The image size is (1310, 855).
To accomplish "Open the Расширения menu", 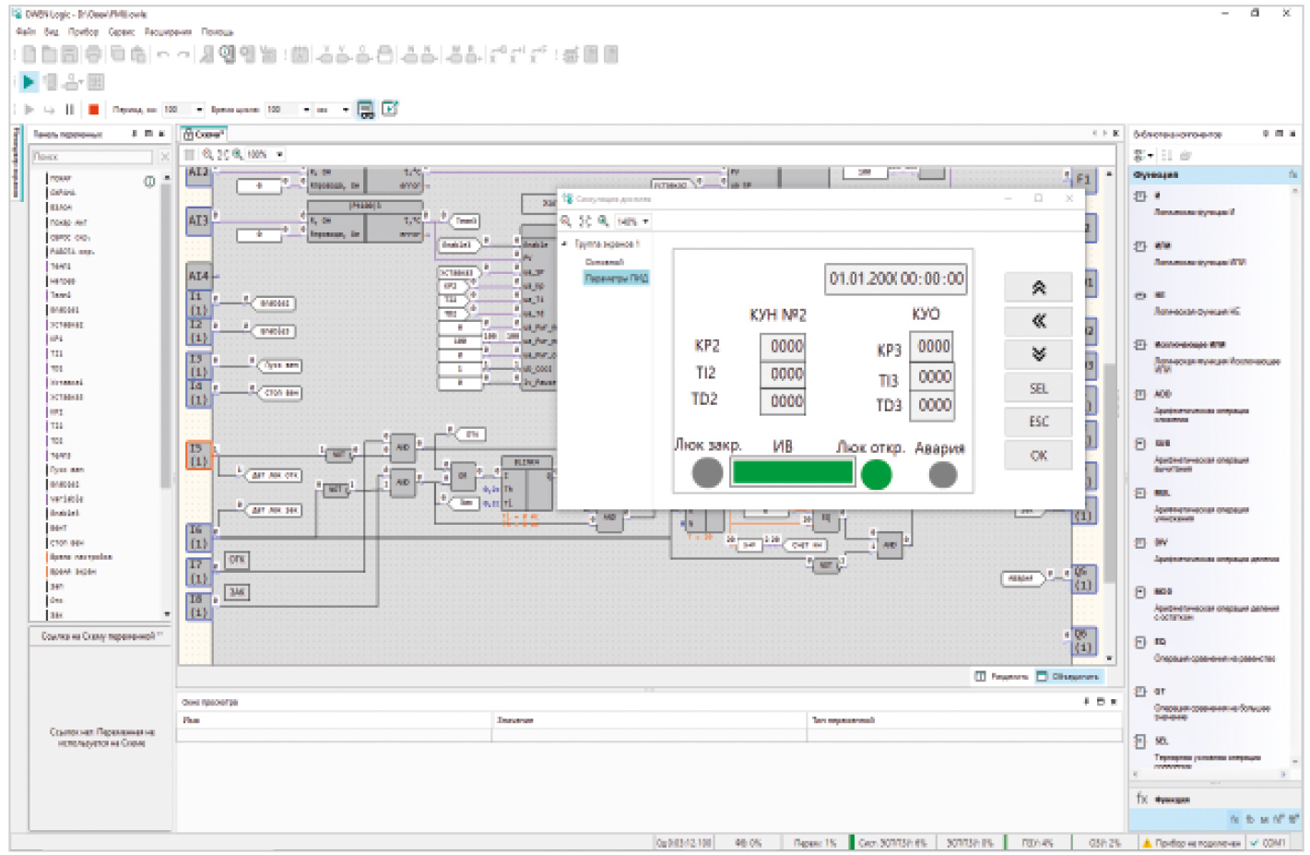I will 168,32.
